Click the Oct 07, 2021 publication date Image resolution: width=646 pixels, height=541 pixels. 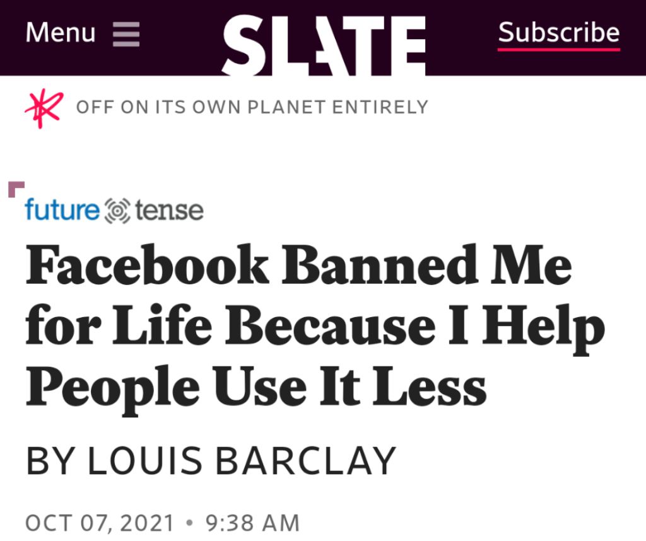tap(100, 523)
